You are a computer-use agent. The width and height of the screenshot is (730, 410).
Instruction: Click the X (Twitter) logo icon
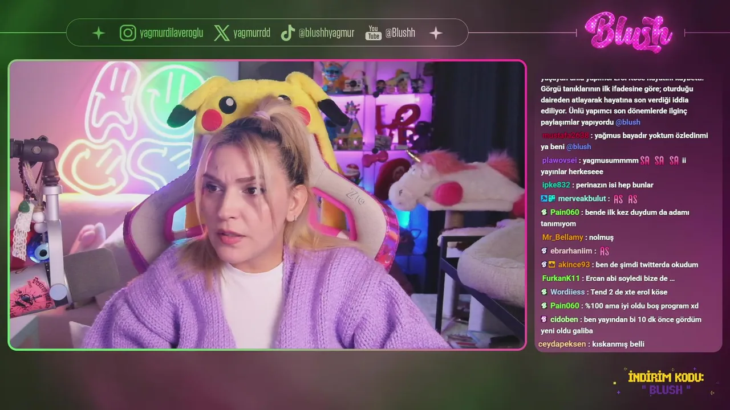(x=222, y=33)
